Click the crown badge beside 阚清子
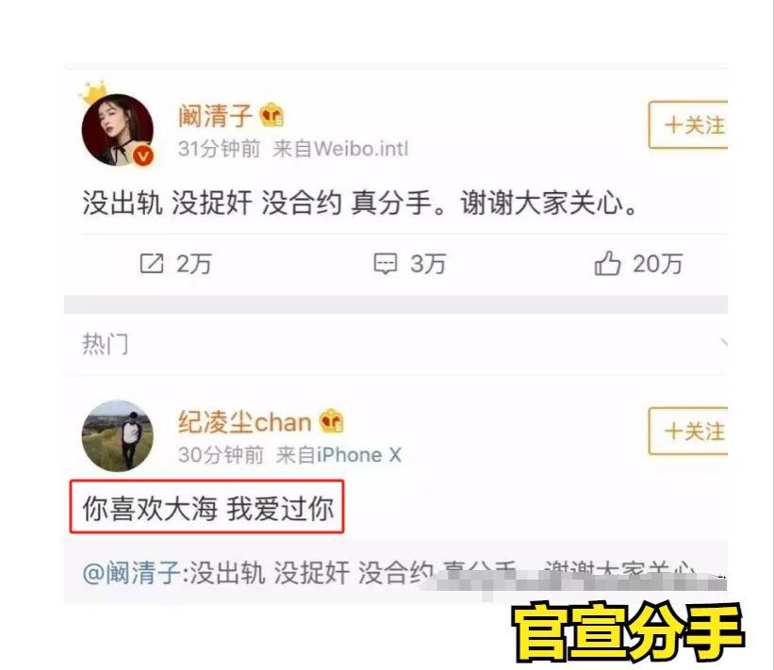The height and width of the screenshot is (670, 774). pyautogui.click(x=272, y=115)
